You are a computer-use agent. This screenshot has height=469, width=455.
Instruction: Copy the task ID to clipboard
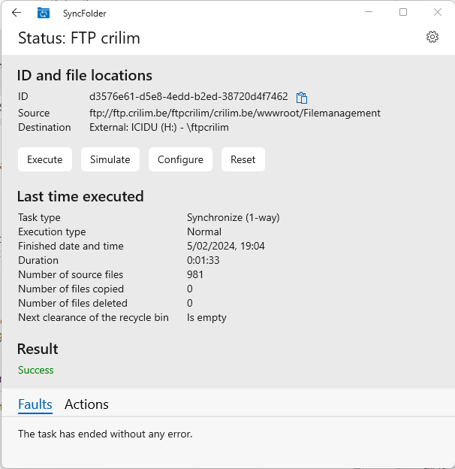(302, 97)
